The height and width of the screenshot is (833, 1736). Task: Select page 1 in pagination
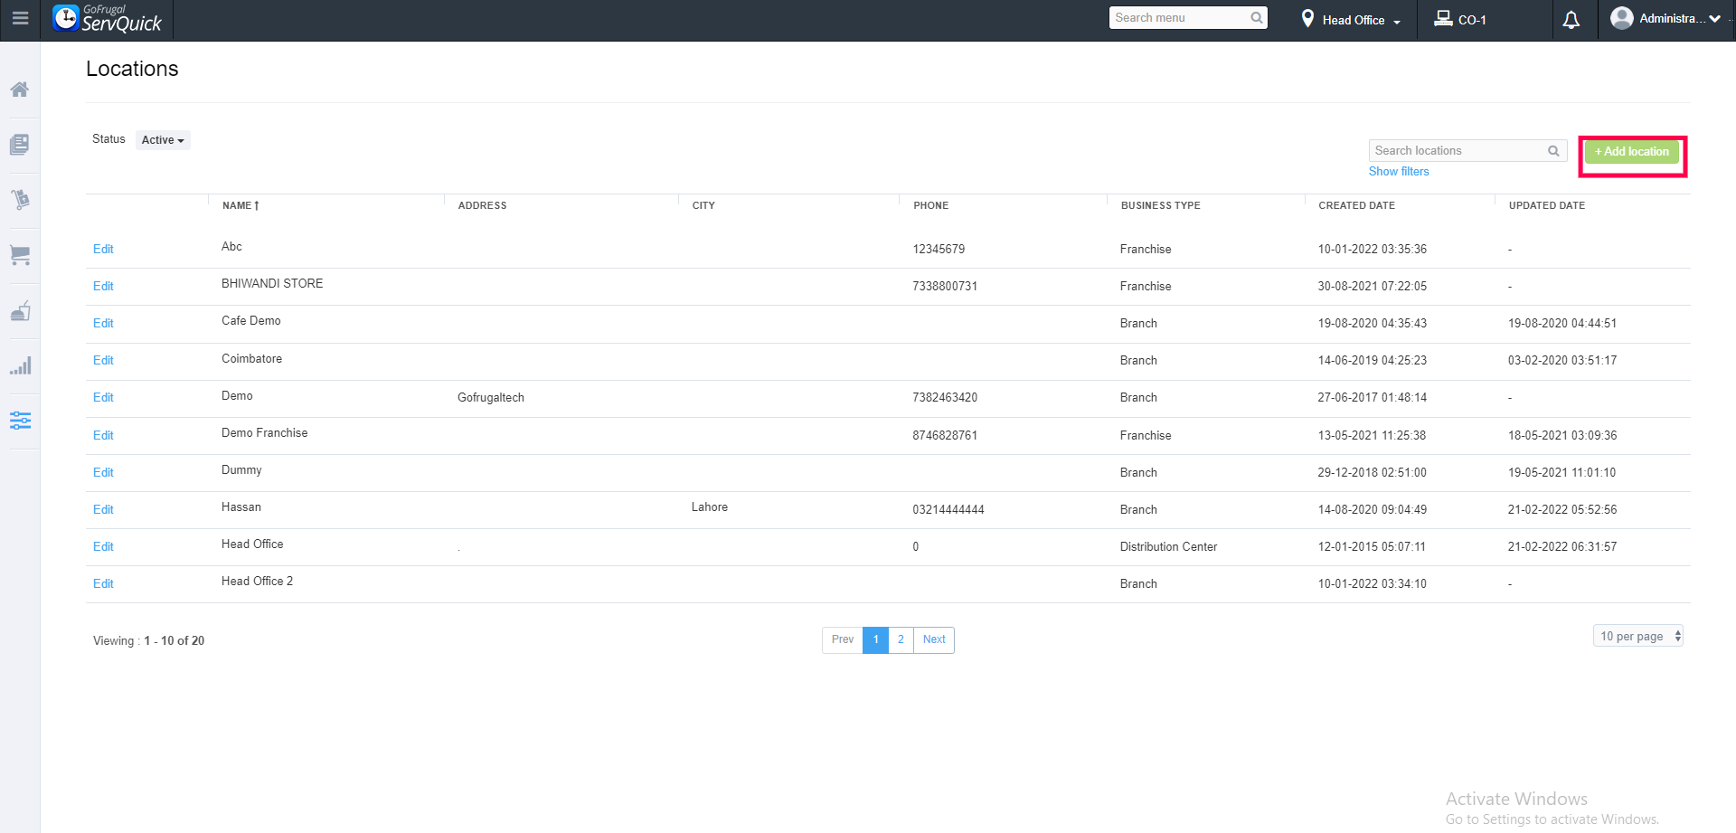click(x=875, y=640)
